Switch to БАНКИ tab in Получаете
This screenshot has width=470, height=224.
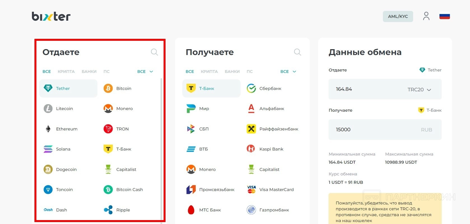coord(232,72)
